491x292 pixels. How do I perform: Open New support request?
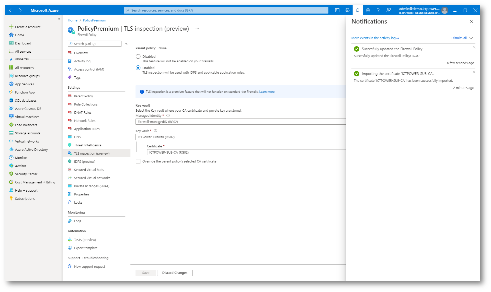(x=89, y=266)
